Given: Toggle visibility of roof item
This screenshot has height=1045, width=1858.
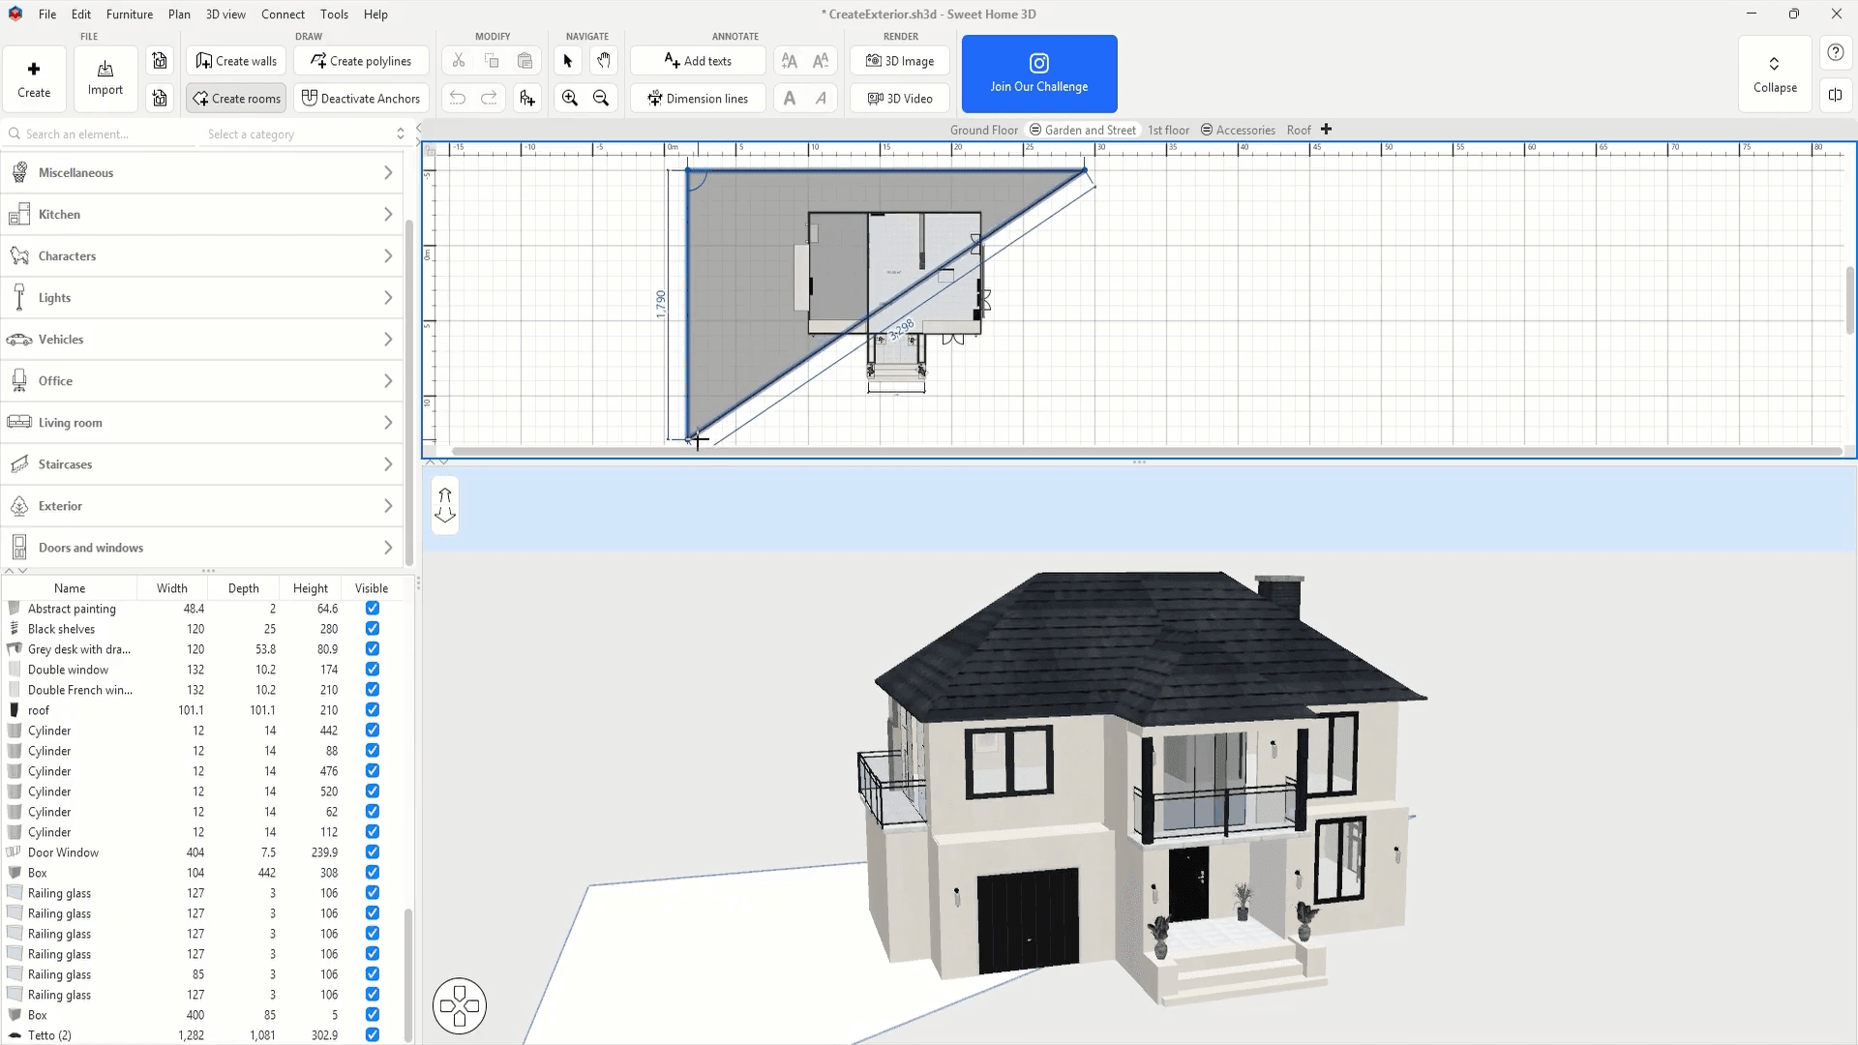Looking at the screenshot, I should pos(373,710).
